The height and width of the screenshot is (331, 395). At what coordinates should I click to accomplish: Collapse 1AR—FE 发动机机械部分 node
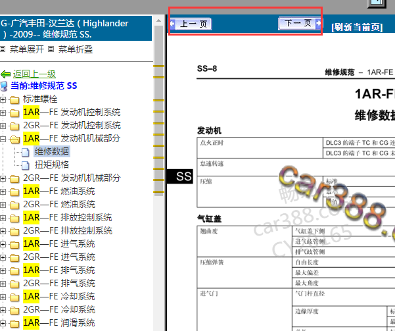coord(3,139)
